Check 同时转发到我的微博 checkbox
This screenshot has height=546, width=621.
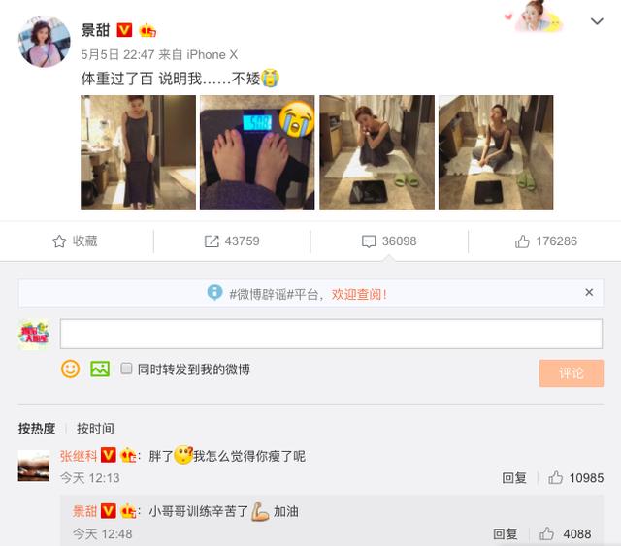click(126, 369)
